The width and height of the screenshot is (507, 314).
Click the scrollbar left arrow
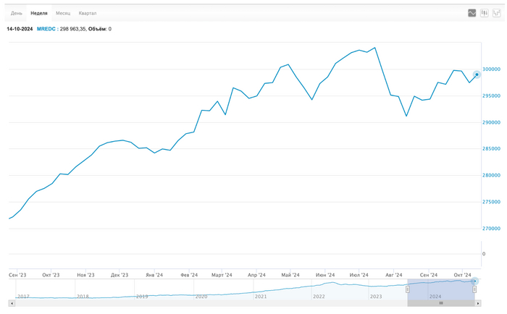click(12, 302)
